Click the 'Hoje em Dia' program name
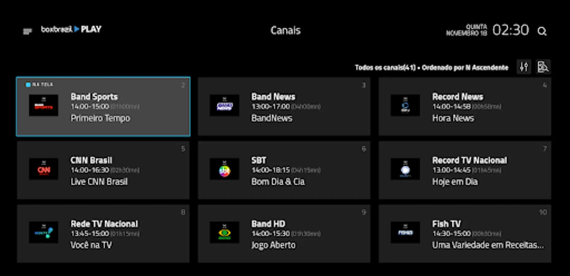Viewport: 570px width, 276px height. pos(455,182)
